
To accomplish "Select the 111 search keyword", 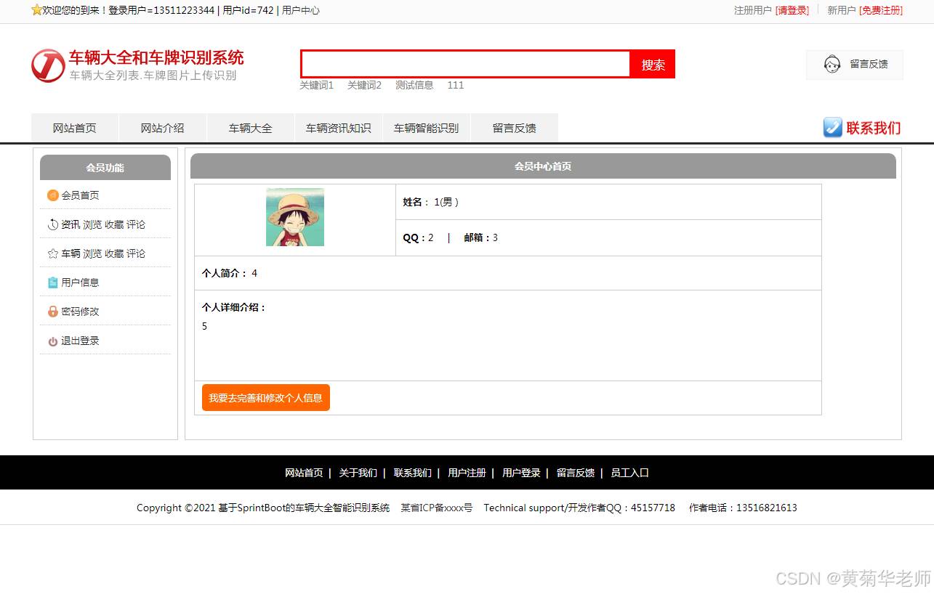I will pyautogui.click(x=456, y=85).
